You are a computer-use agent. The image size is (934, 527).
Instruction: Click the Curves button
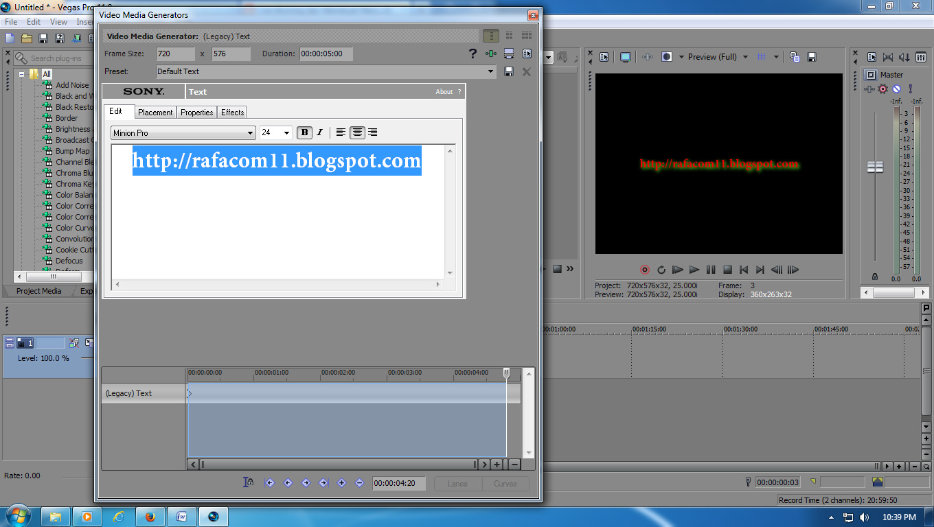(x=505, y=484)
